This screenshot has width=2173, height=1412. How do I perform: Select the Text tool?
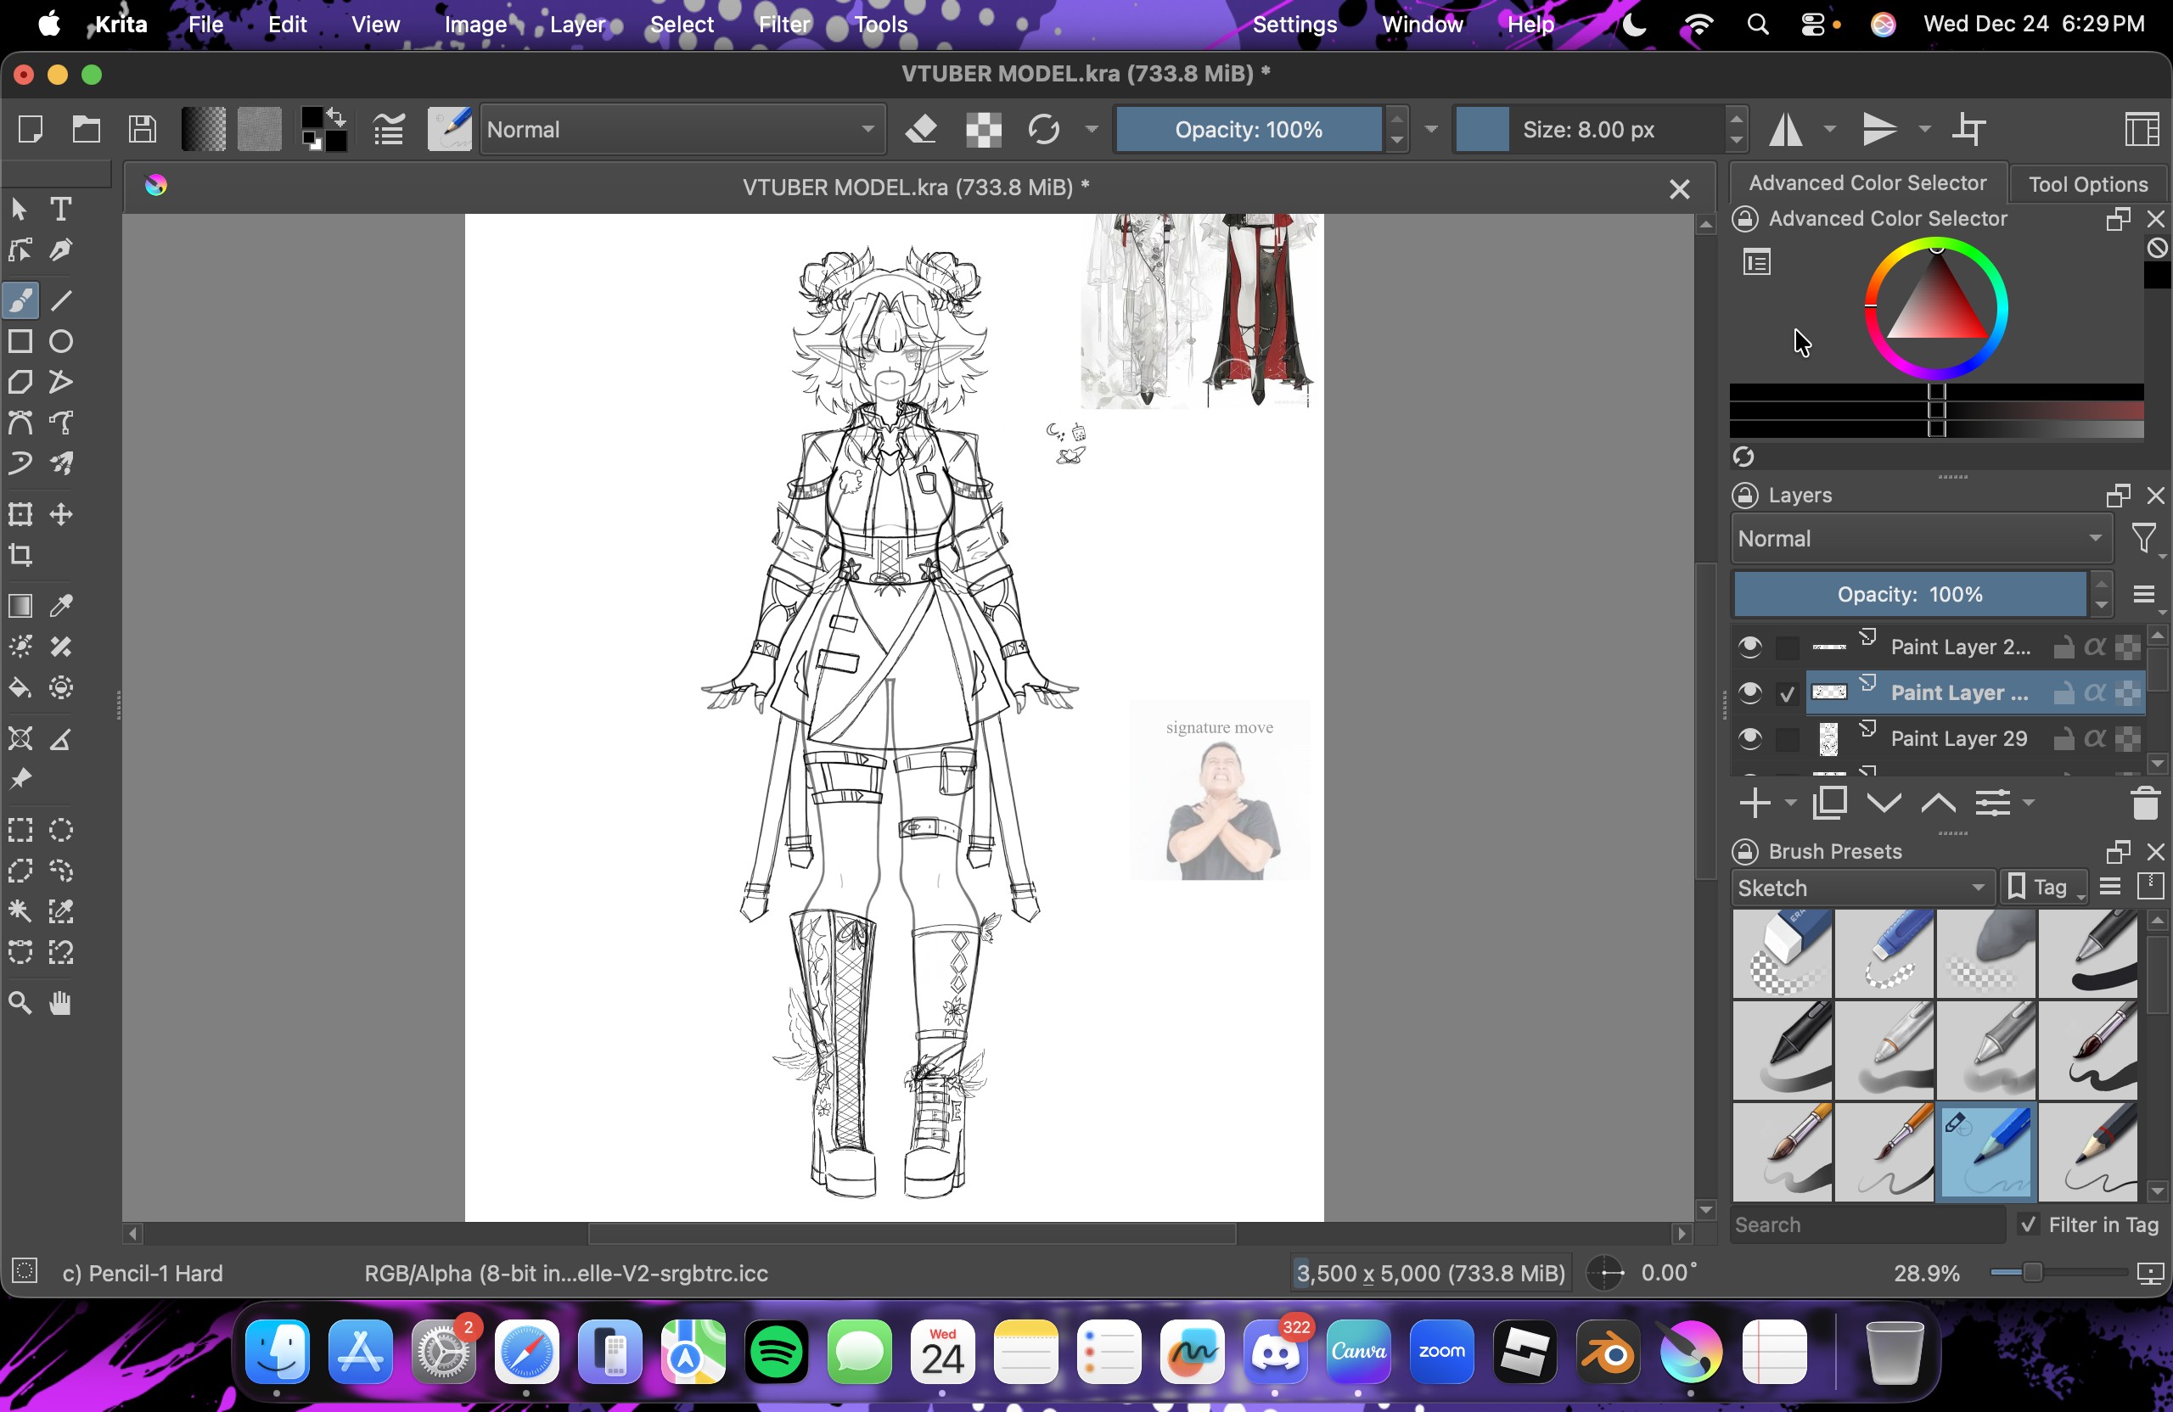coord(60,209)
